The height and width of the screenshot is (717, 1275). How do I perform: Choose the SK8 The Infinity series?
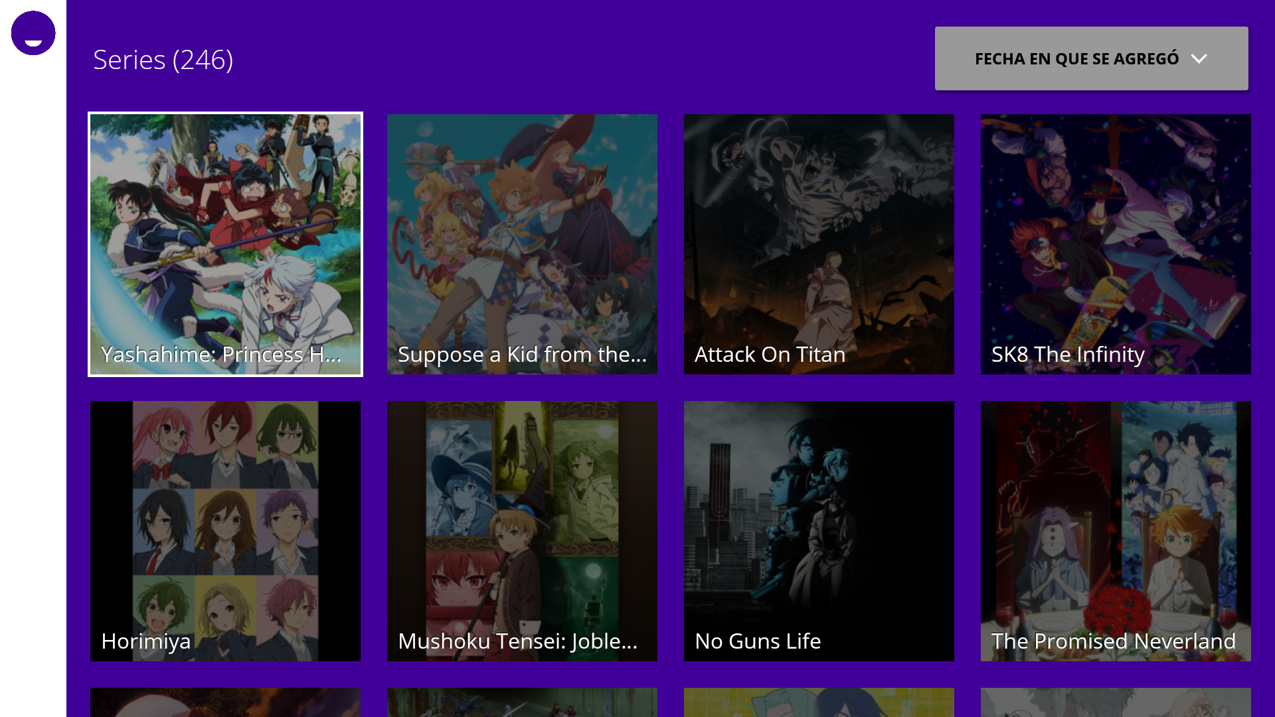(x=1116, y=244)
